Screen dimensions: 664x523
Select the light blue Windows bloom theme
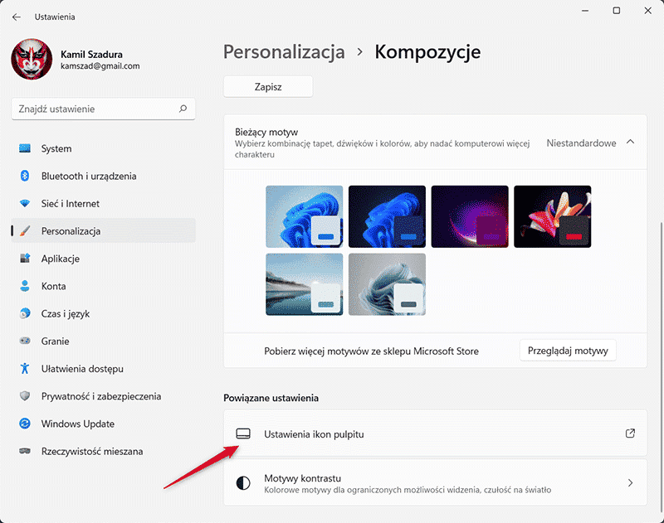305,216
